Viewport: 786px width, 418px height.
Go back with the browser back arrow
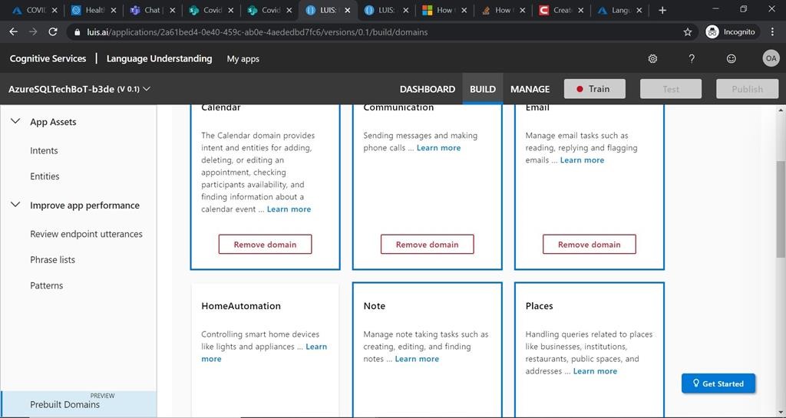14,32
